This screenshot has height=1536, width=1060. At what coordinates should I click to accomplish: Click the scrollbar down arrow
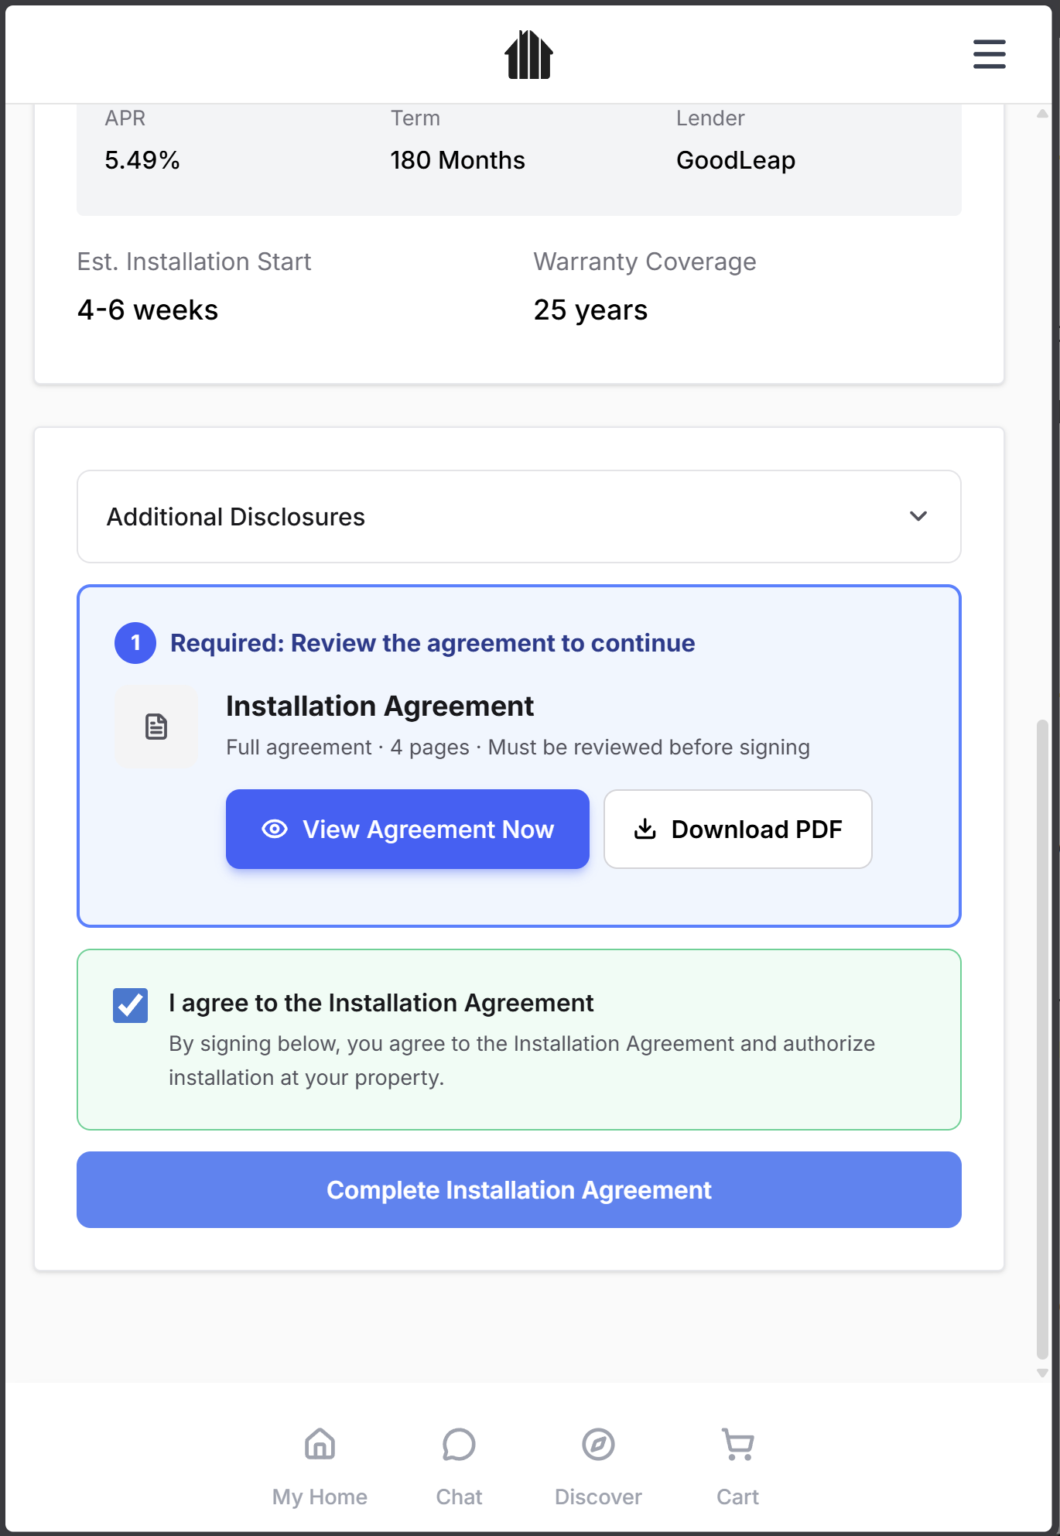click(1042, 1373)
